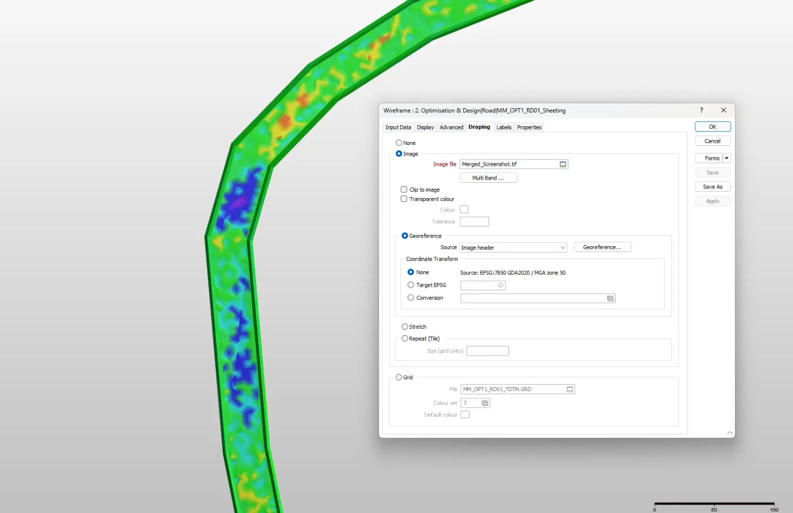Open the Source dropdown showing Image header
The height and width of the screenshot is (513, 793).
click(513, 248)
